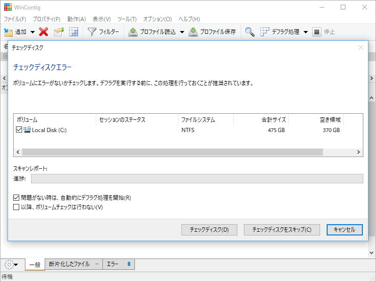The height and width of the screenshot is (282, 376).
Task: Open the ヘルプ(H) menu
Action: tap(189, 19)
